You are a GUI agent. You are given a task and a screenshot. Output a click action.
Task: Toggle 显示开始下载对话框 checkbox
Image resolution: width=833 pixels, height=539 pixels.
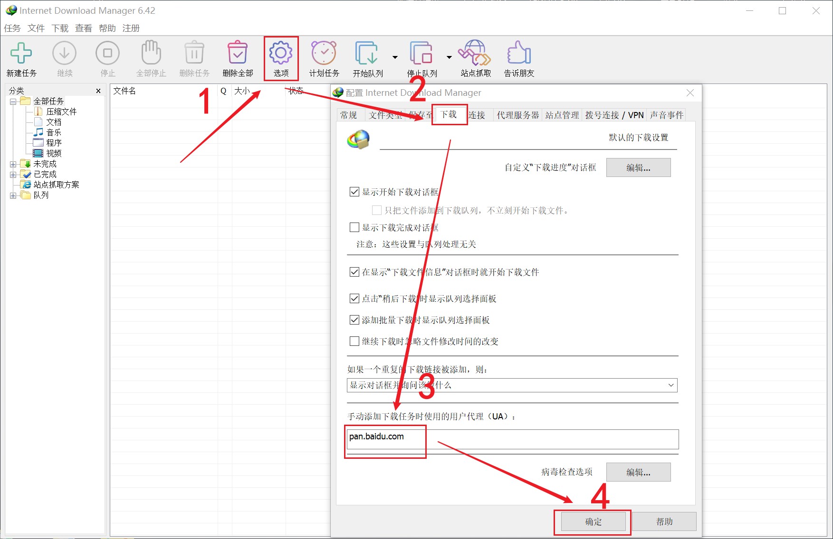point(354,192)
